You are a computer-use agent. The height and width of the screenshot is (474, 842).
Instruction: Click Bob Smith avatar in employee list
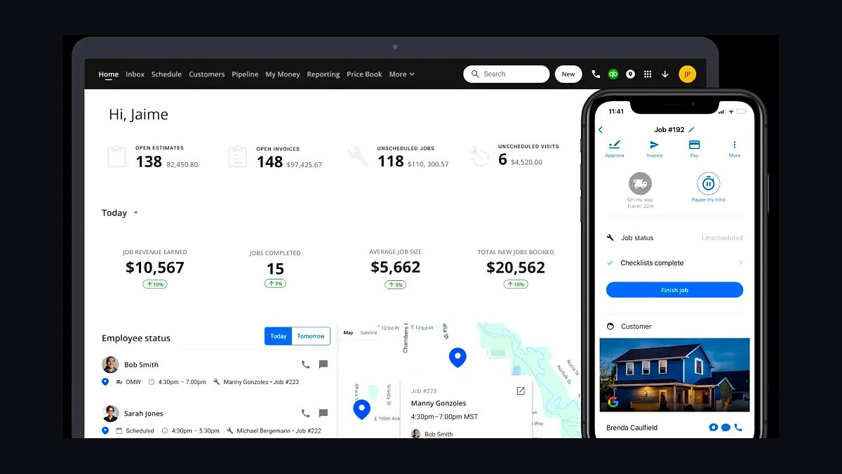pyautogui.click(x=110, y=364)
